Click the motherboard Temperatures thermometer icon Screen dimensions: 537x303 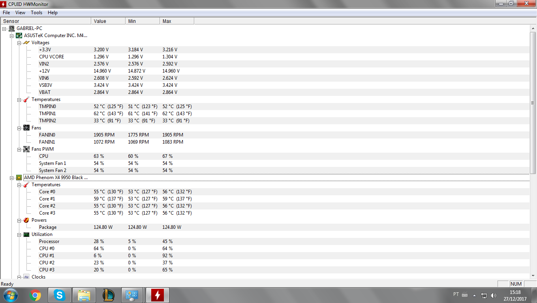(26, 99)
